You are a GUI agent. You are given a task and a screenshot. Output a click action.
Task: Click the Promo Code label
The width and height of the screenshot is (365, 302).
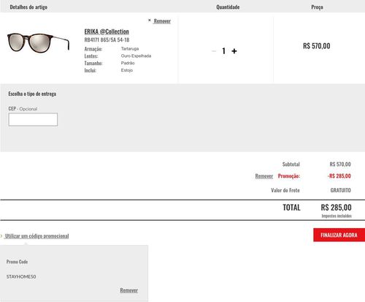[17, 262]
